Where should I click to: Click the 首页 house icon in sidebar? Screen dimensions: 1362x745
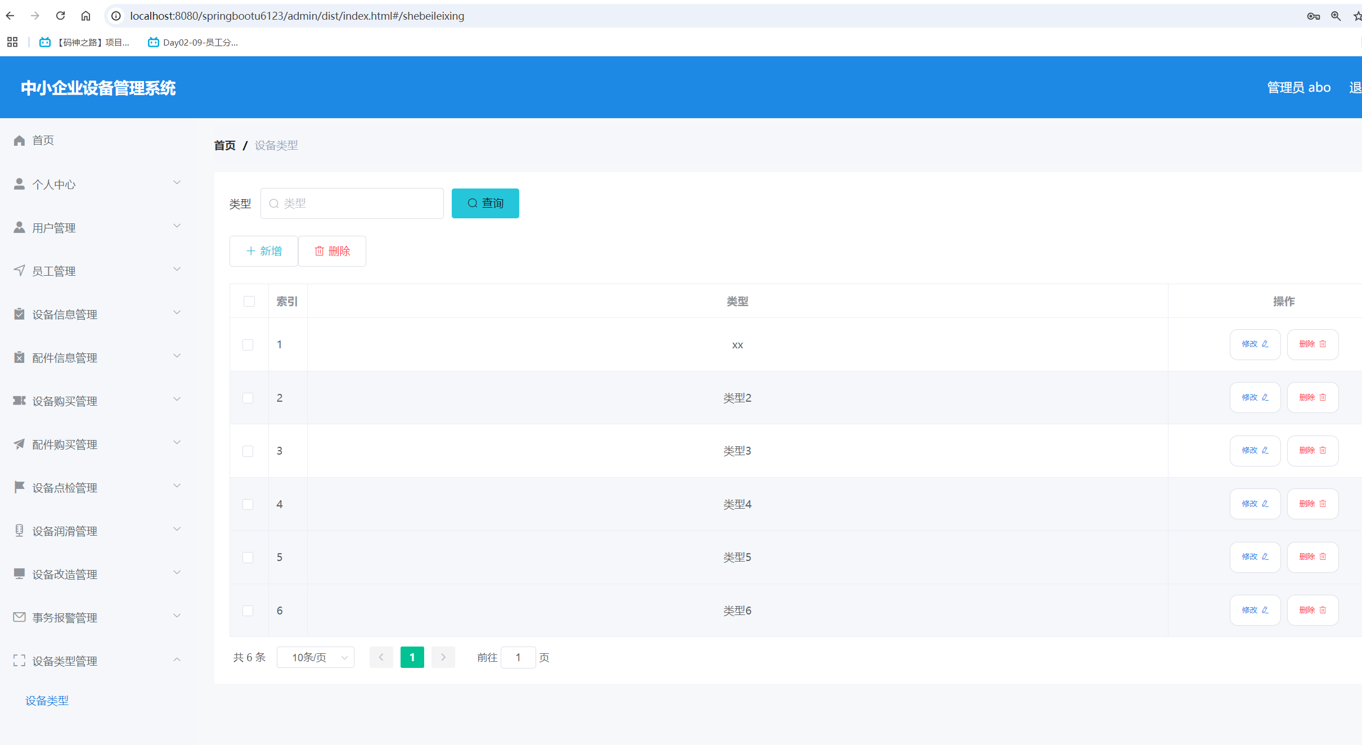[19, 140]
